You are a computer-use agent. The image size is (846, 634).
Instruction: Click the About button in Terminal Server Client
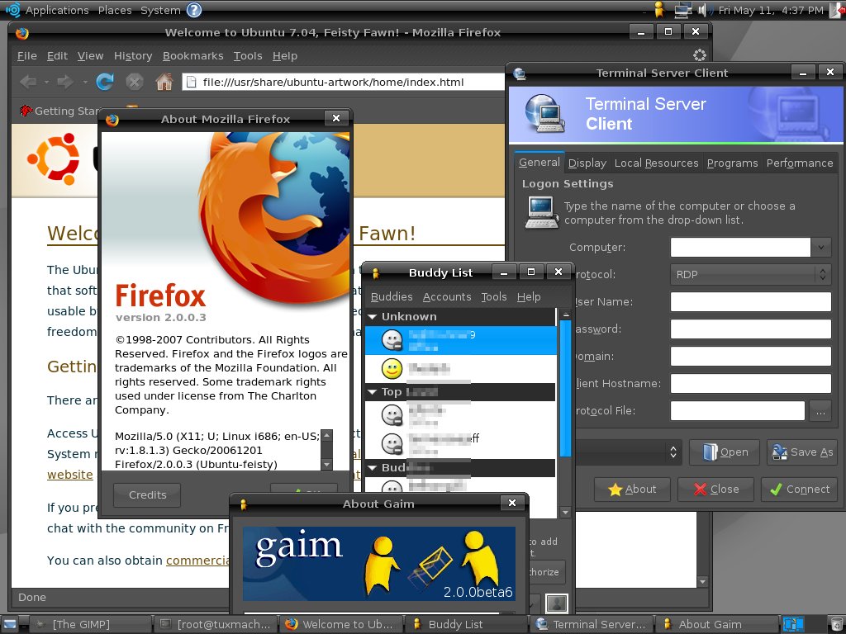click(632, 489)
